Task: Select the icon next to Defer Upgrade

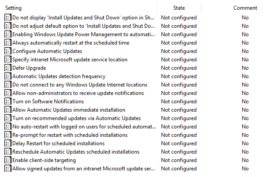Action: [x=8, y=68]
